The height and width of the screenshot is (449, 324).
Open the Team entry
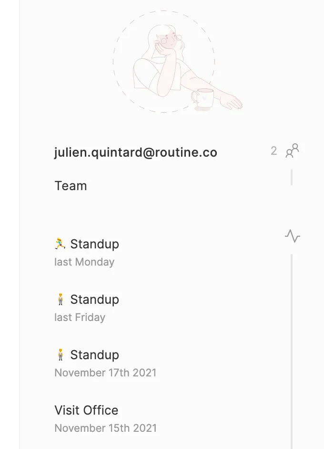[x=71, y=186]
